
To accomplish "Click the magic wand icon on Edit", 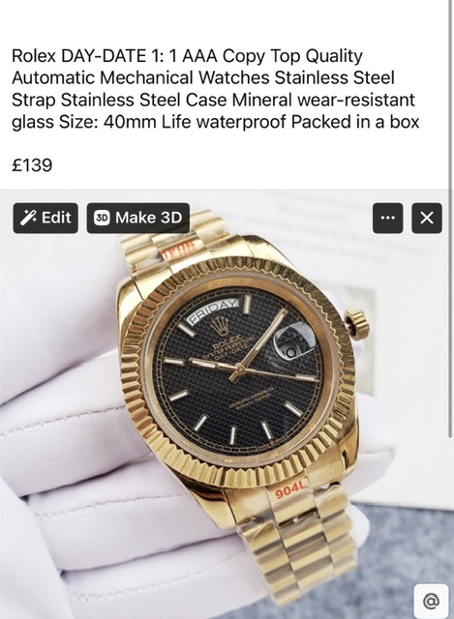I will coord(28,218).
